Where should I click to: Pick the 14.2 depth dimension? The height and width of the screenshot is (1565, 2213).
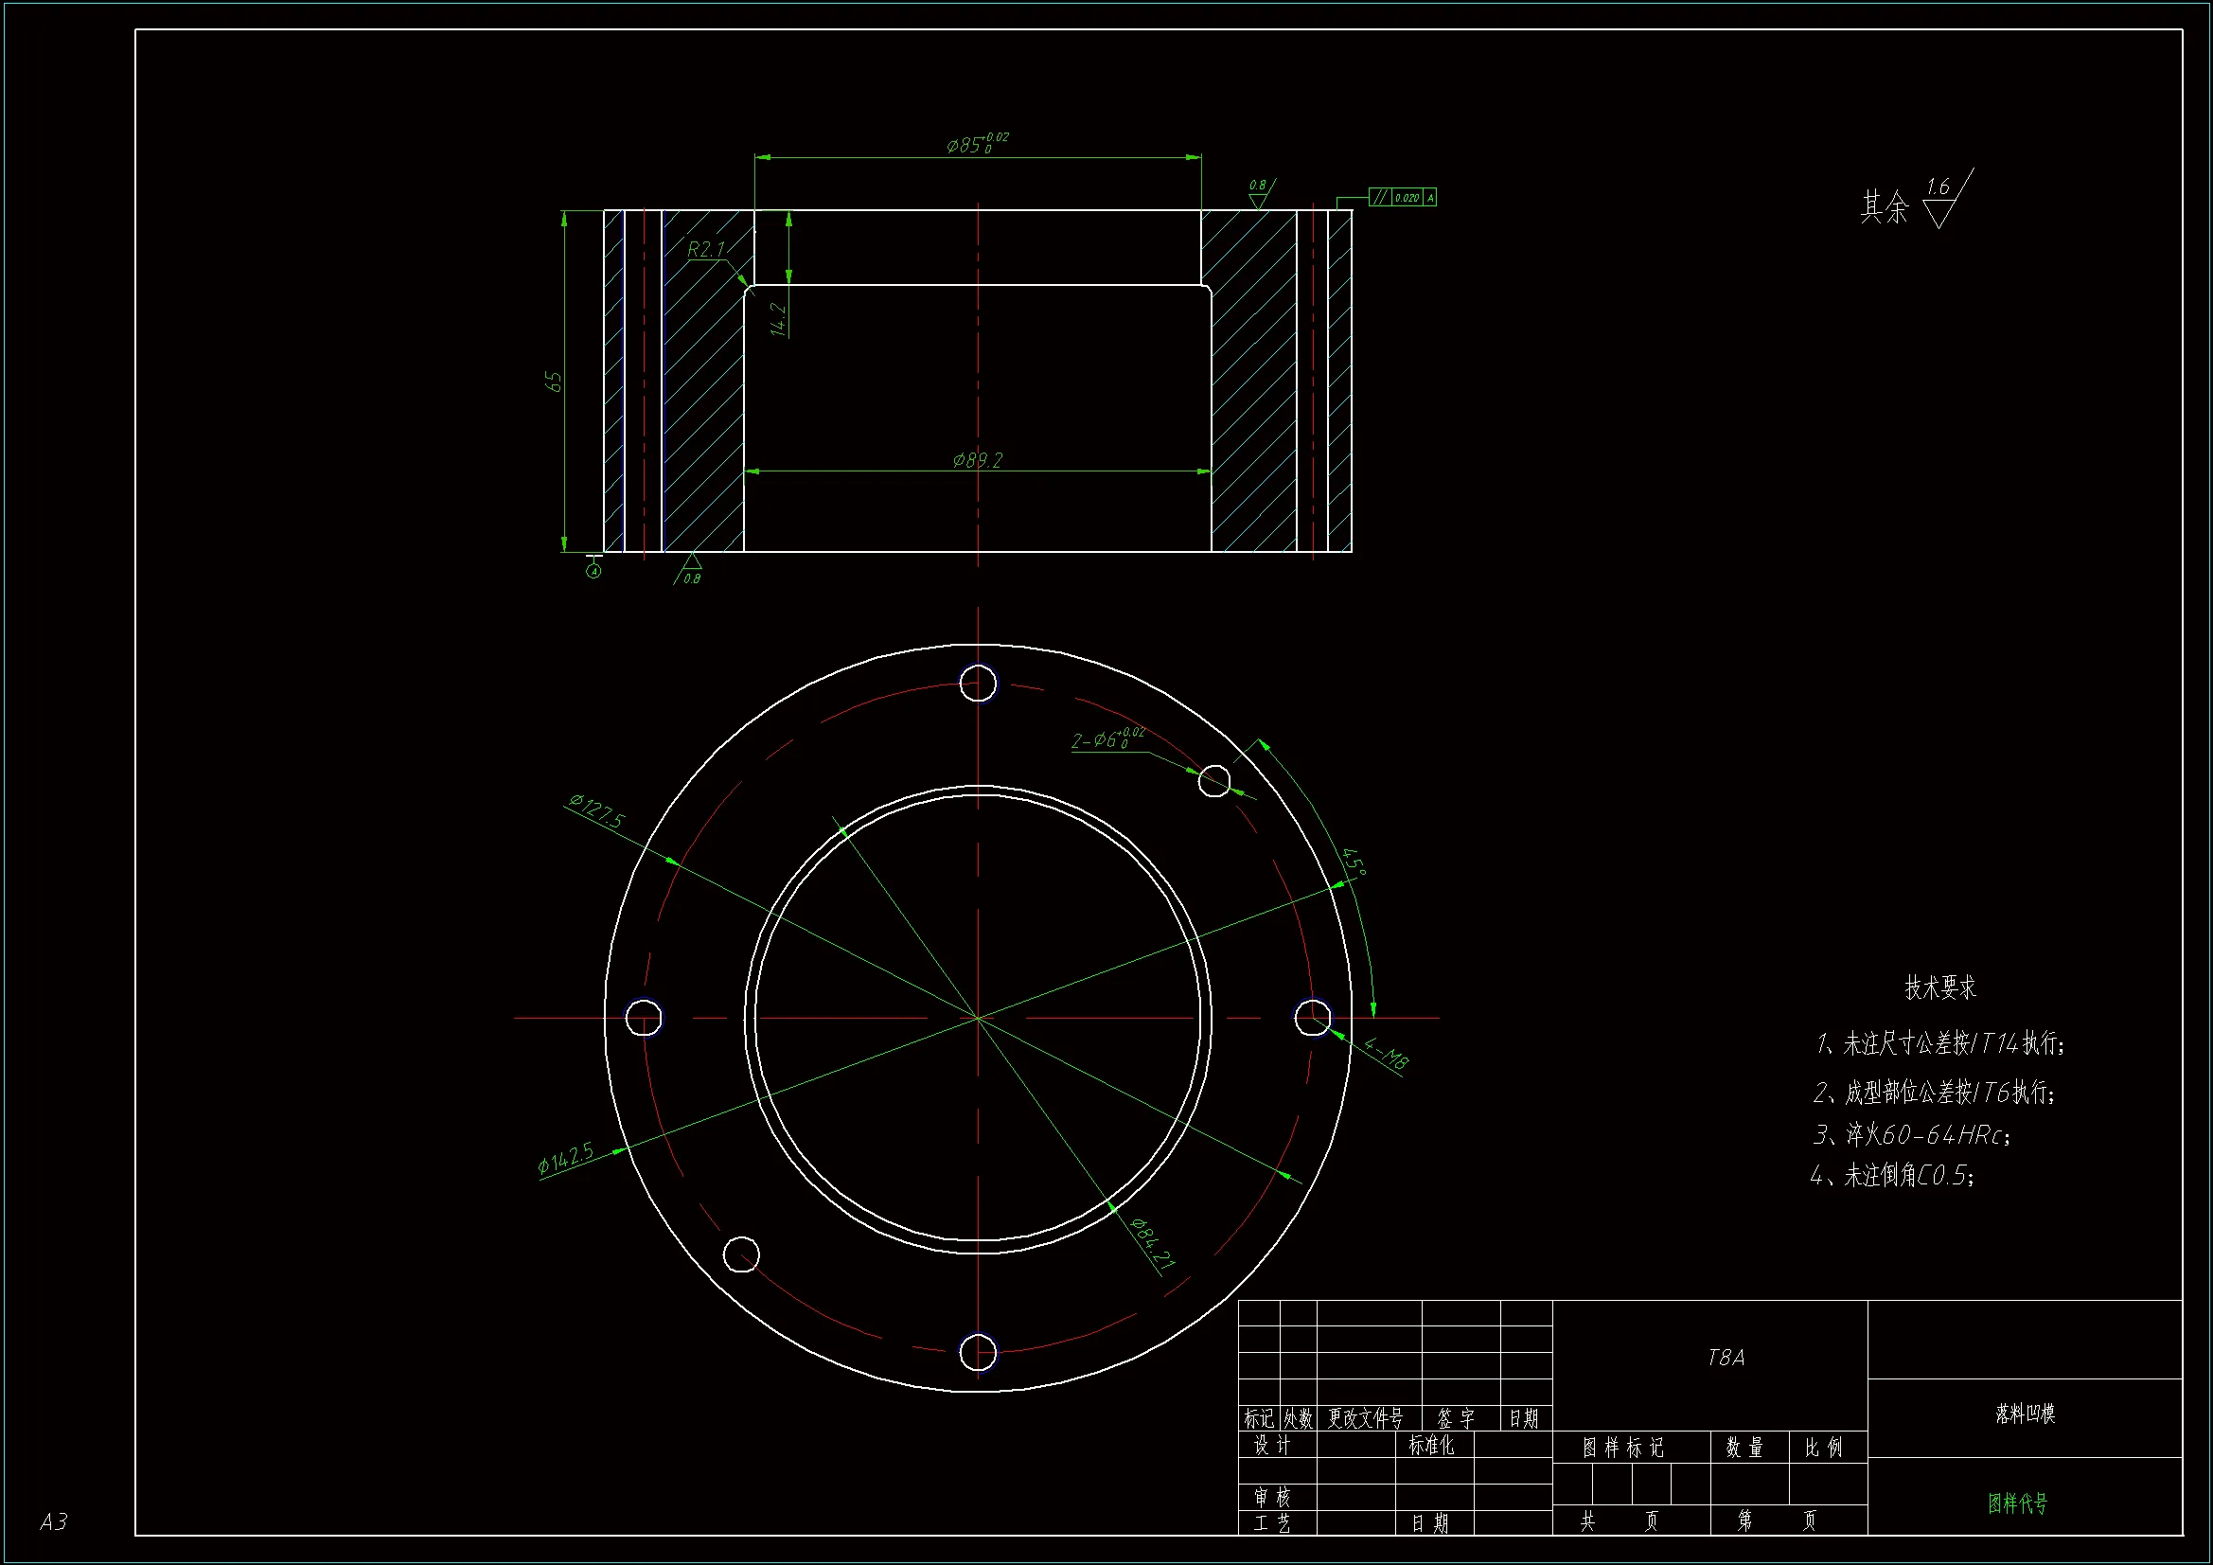(x=779, y=319)
